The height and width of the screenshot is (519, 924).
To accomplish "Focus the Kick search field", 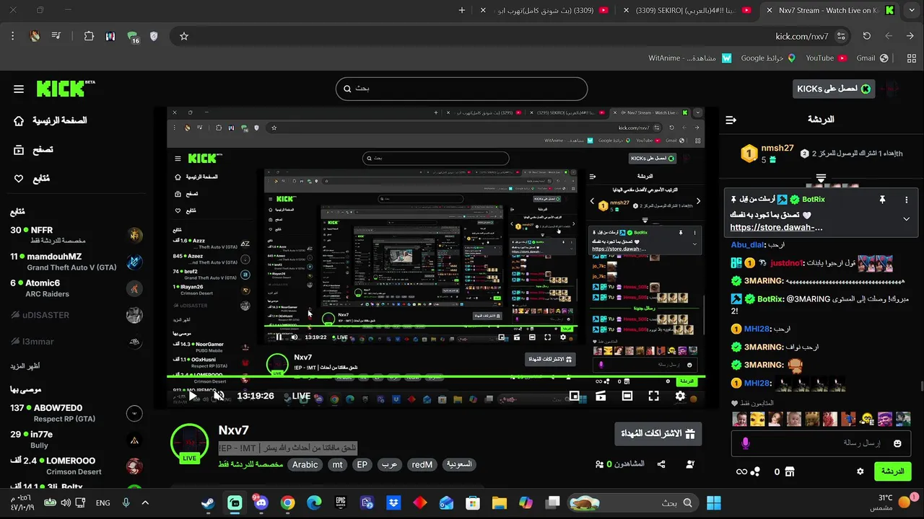I will tap(461, 89).
